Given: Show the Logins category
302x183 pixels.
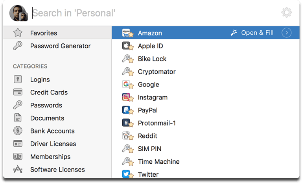Looking at the screenshot, I should pyautogui.click(x=40, y=79).
